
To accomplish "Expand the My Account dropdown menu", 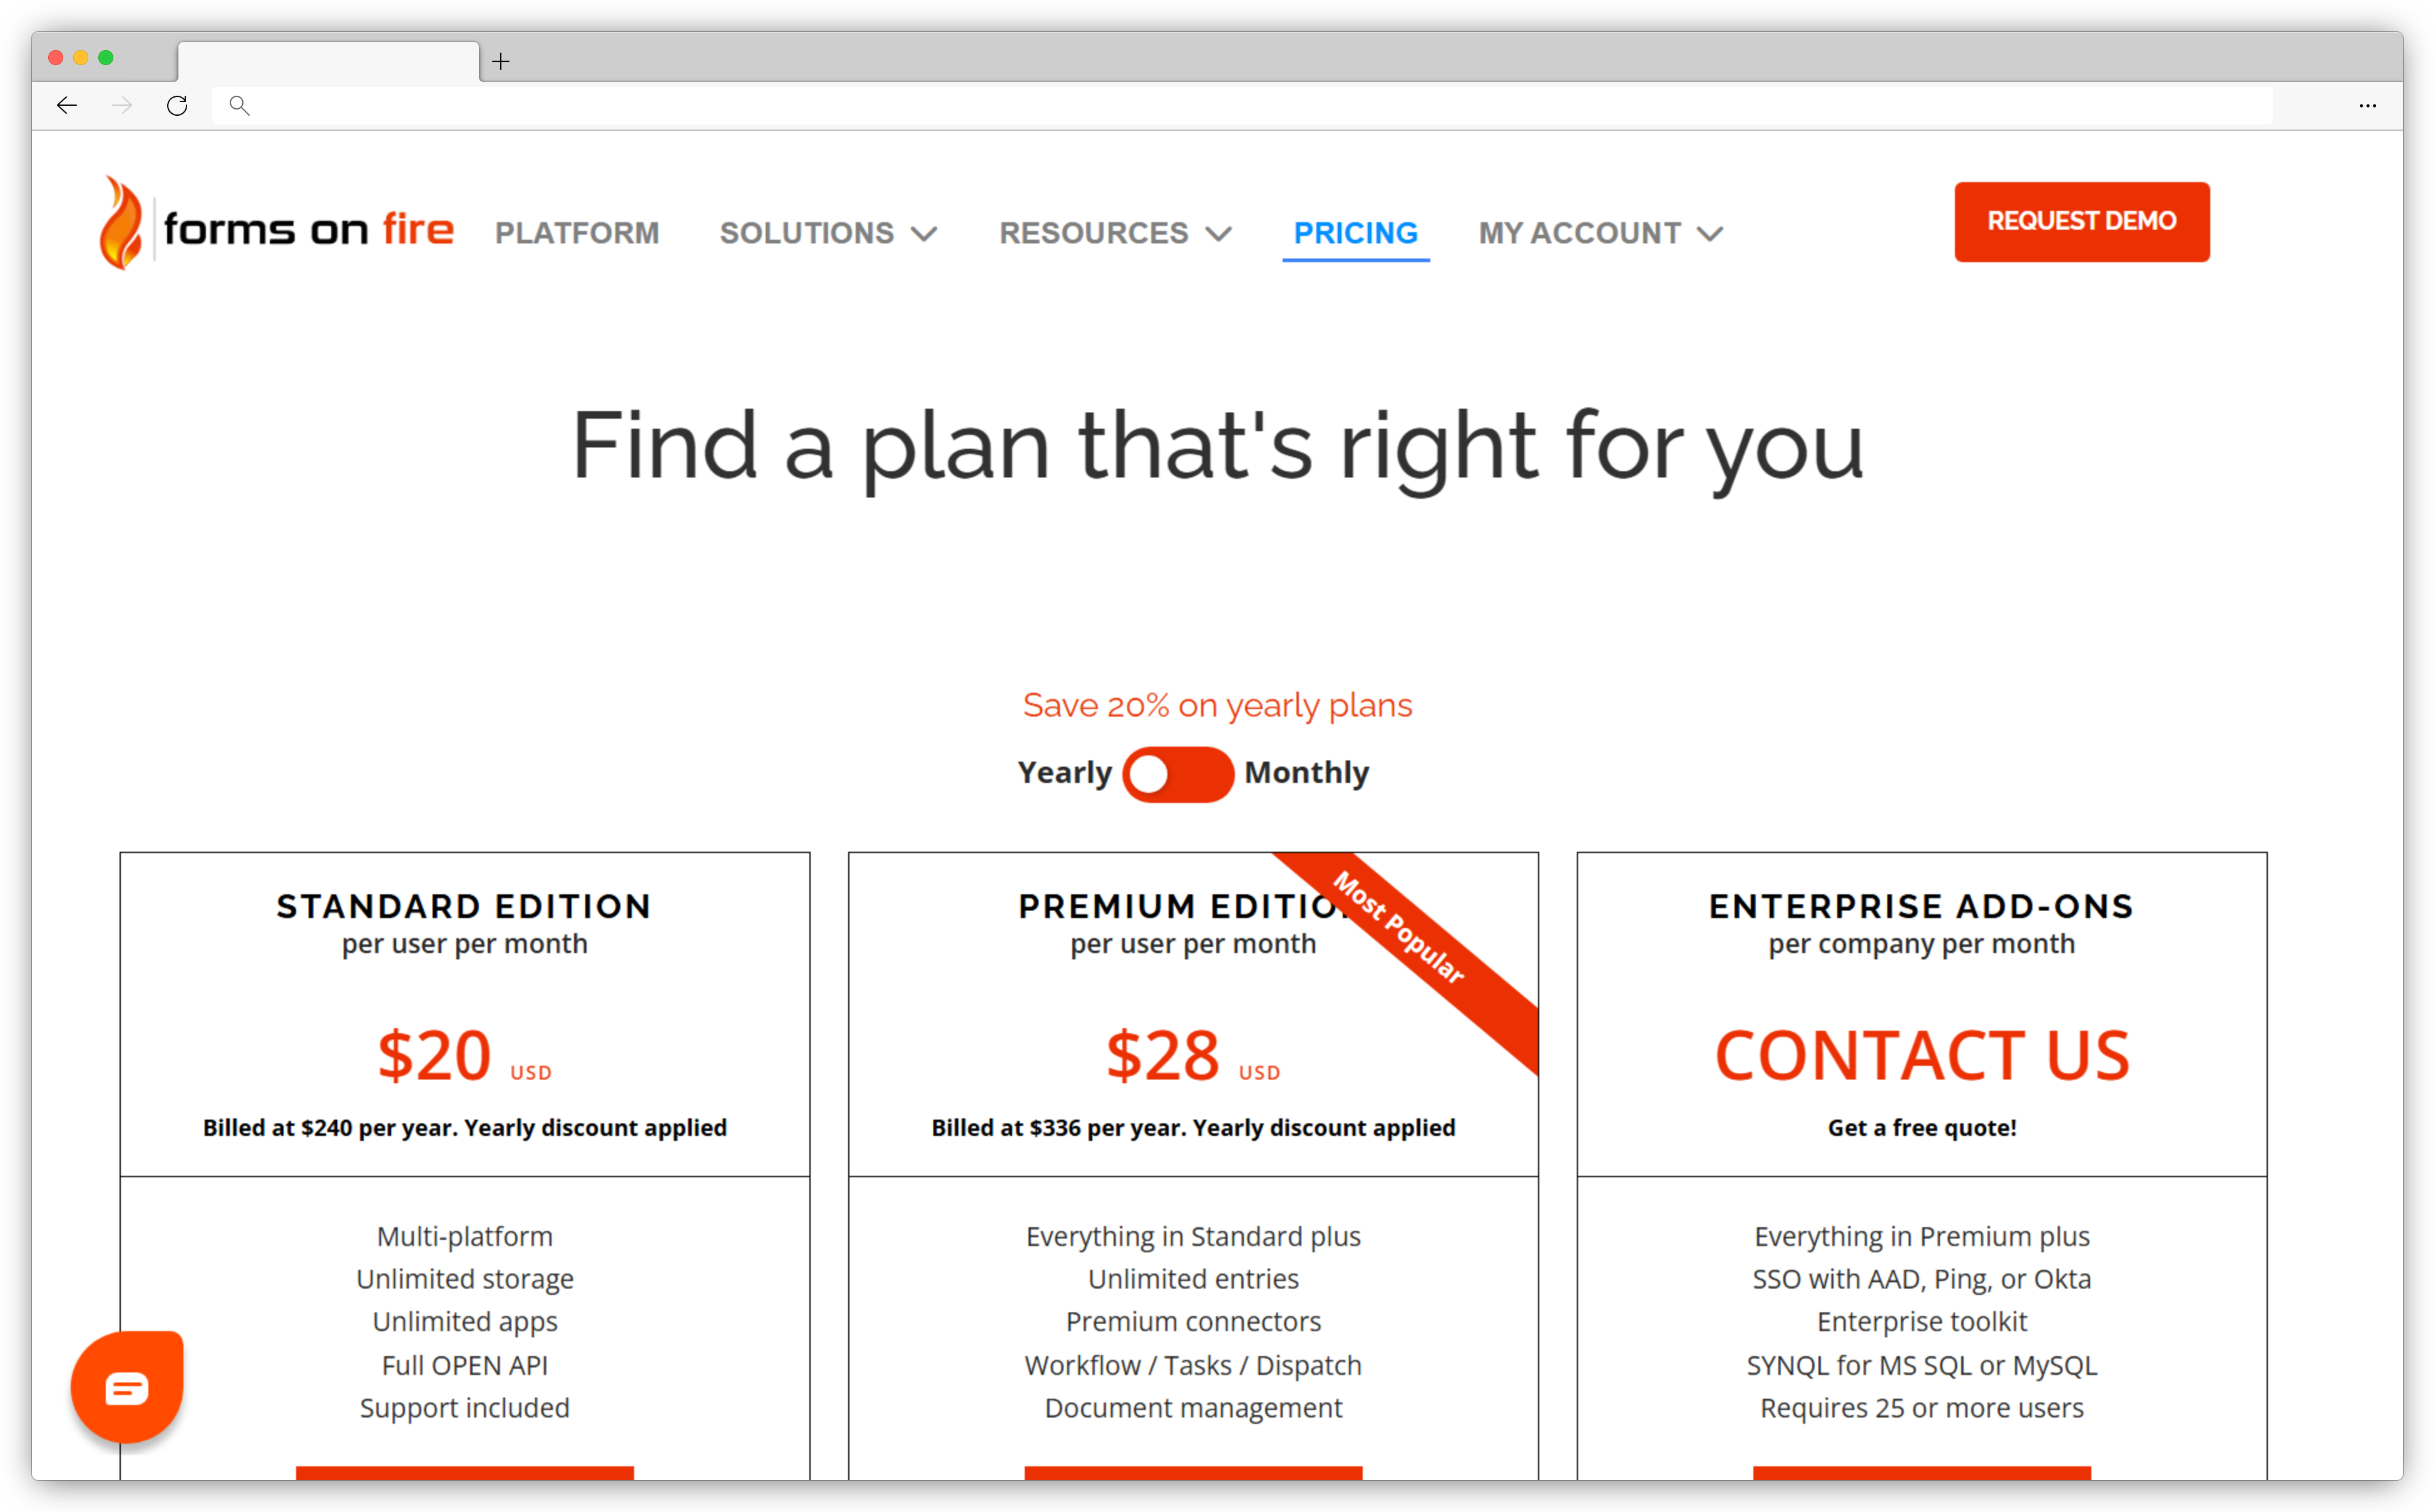I will tap(1596, 232).
